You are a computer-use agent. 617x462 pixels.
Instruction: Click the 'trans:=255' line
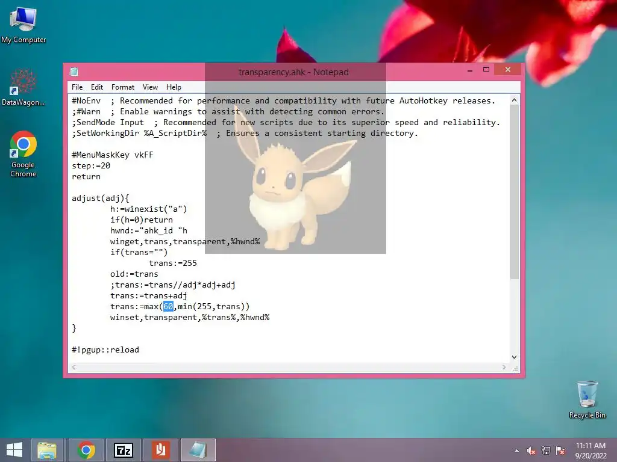(x=173, y=263)
